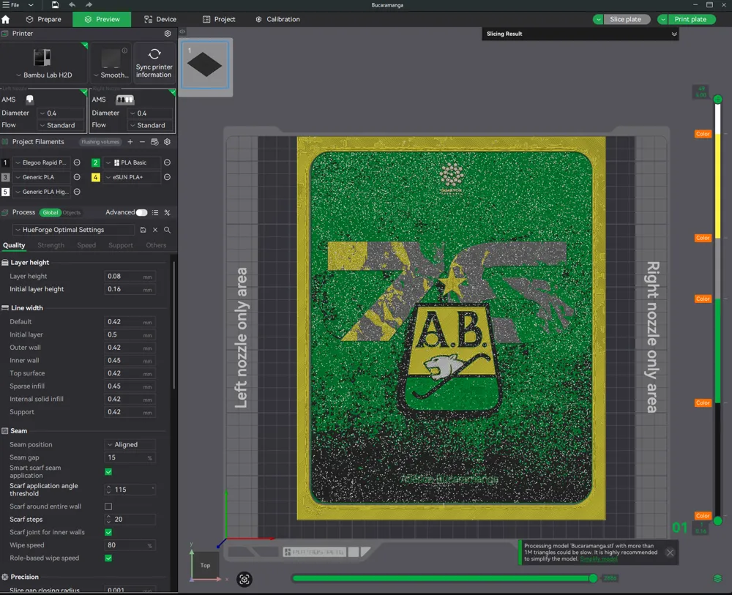Select plate 1 thumbnail

pos(205,64)
